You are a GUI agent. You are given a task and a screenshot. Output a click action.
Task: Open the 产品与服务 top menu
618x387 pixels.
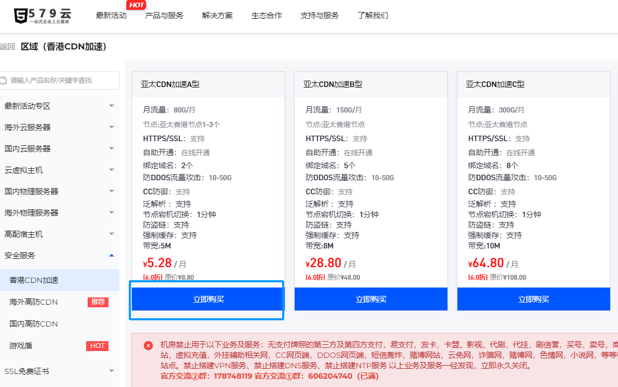(x=164, y=16)
